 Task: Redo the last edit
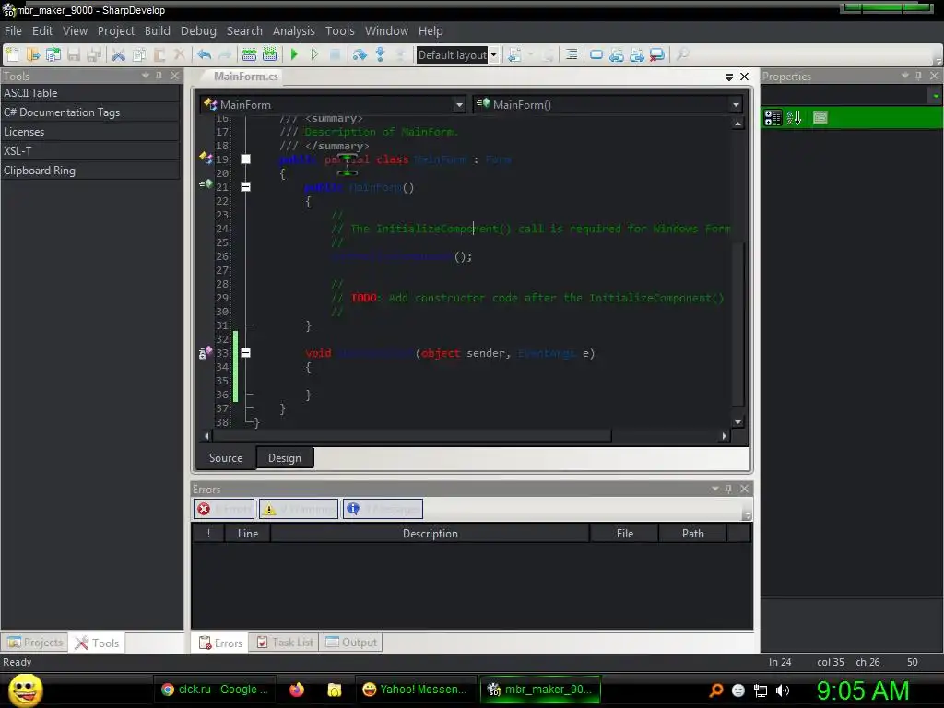coord(225,54)
